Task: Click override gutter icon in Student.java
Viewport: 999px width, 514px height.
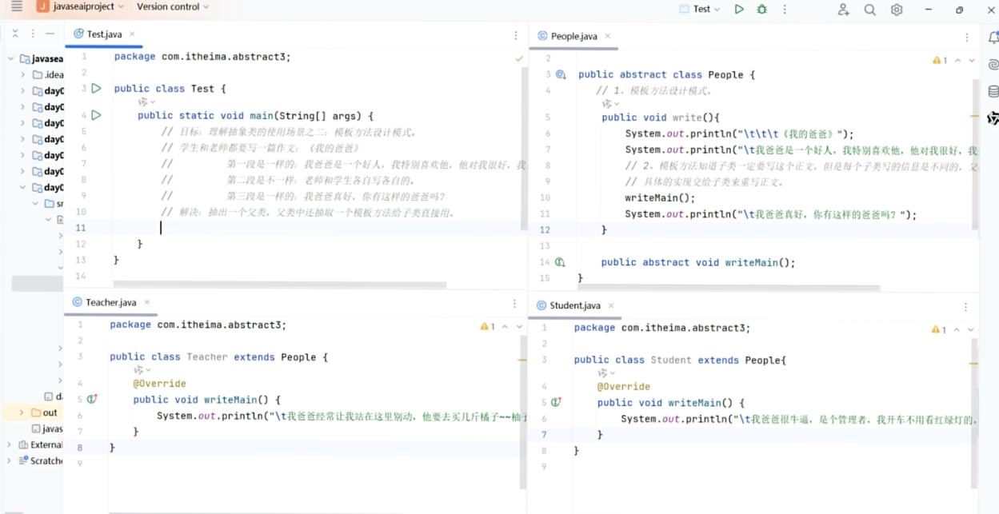Action: 556,402
